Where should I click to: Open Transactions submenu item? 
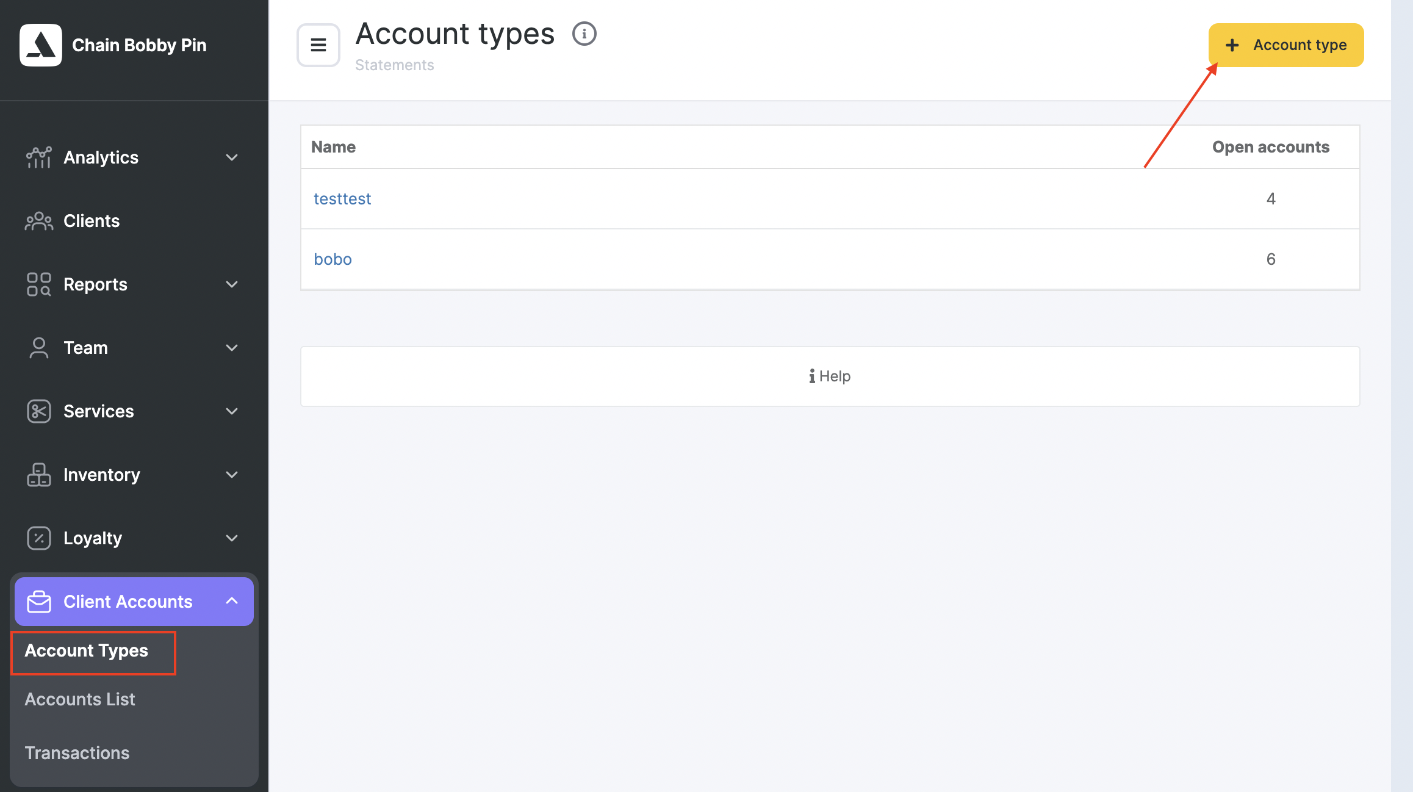pos(77,753)
